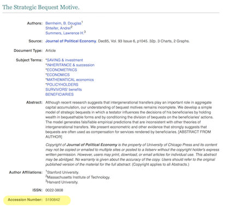Open author link Shleifer, Andrei
The image size is (225, 206).
pyautogui.click(x=58, y=28)
